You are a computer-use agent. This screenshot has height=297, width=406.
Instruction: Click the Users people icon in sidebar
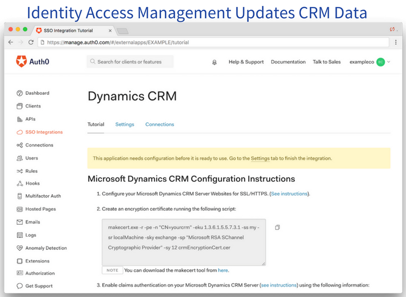point(20,158)
